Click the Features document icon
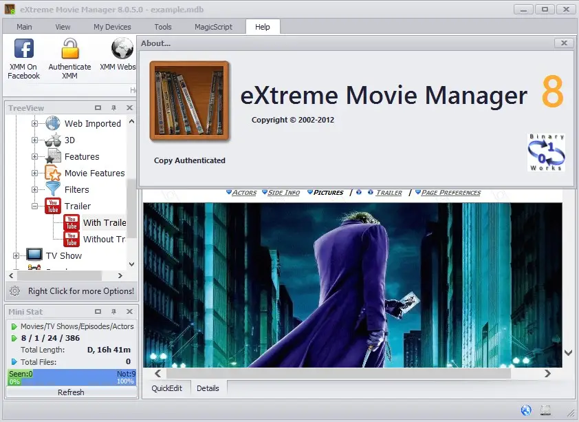 tap(53, 156)
